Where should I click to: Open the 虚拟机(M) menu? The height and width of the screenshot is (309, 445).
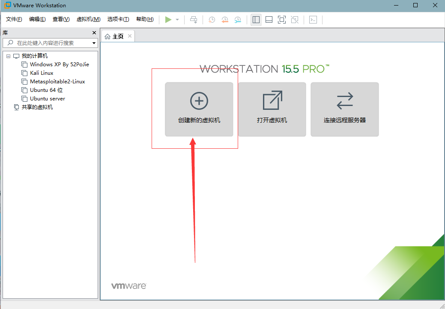coord(89,19)
